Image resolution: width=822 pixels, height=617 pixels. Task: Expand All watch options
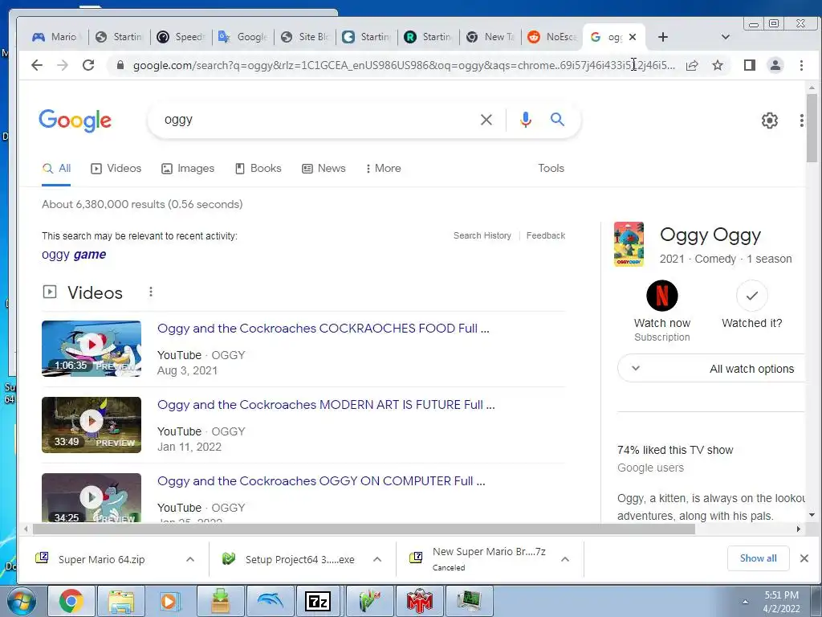click(711, 368)
